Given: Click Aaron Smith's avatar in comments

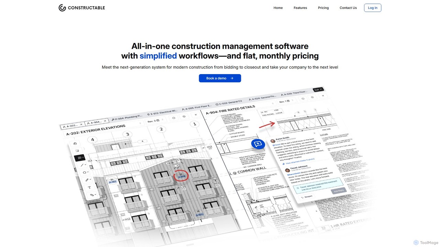Looking at the screenshot, I should [x=273, y=141].
